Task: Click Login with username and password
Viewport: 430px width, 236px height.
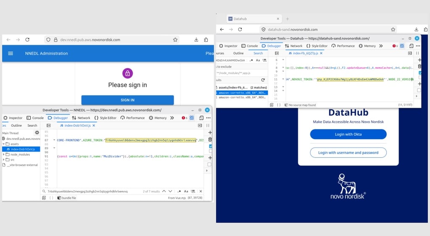Action: pyautogui.click(x=348, y=153)
